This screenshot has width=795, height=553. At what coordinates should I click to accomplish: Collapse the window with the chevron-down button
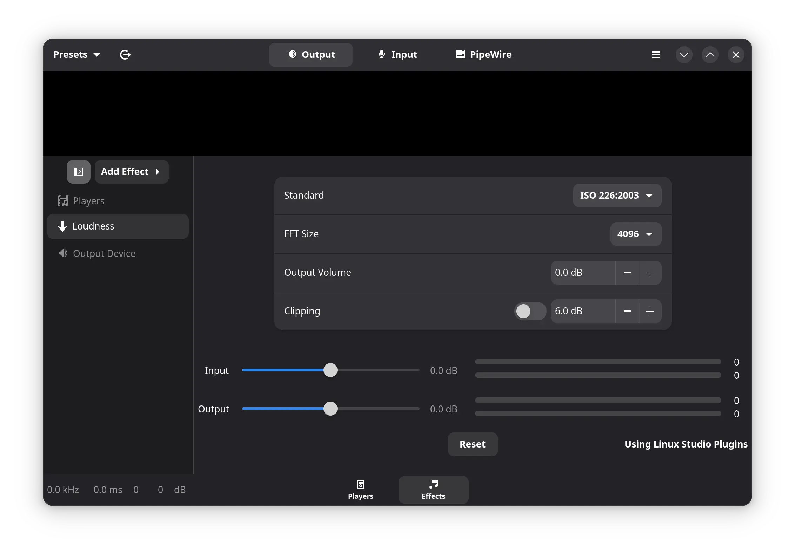click(x=683, y=55)
